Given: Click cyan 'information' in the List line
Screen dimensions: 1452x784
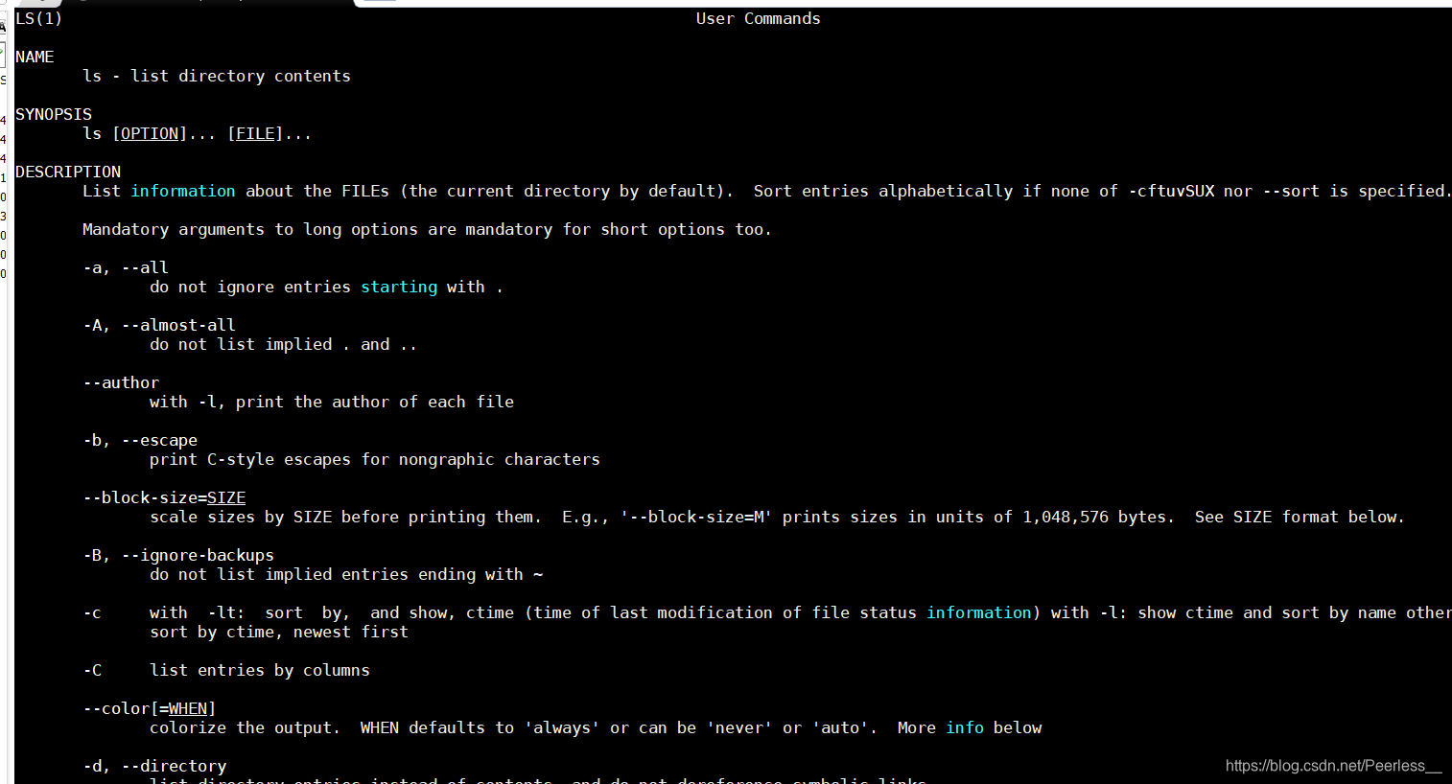Looking at the screenshot, I should (183, 191).
